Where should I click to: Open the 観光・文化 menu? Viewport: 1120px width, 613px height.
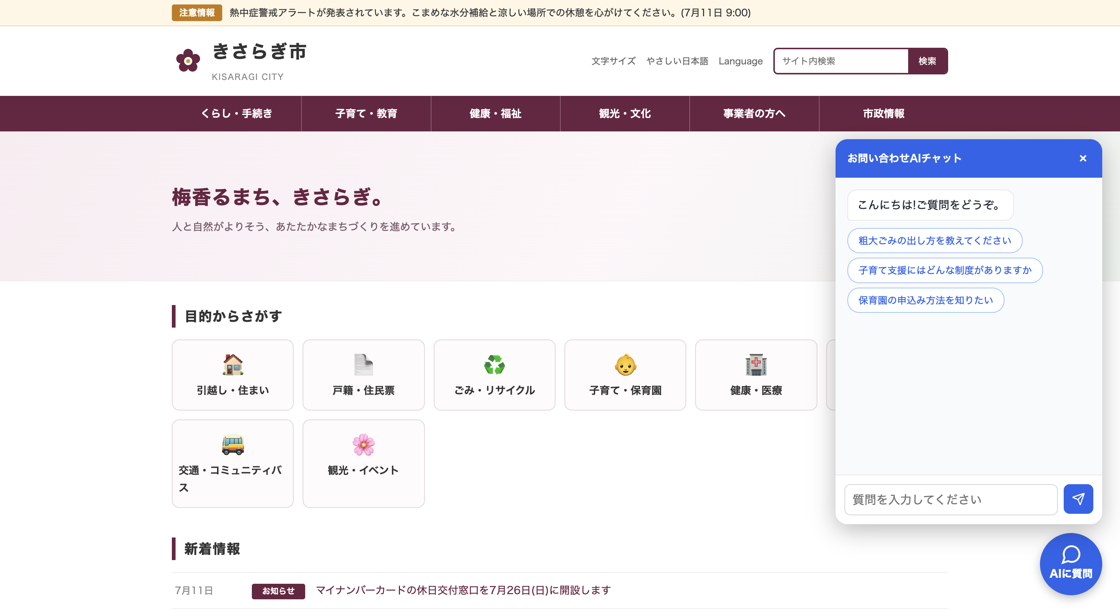click(625, 113)
